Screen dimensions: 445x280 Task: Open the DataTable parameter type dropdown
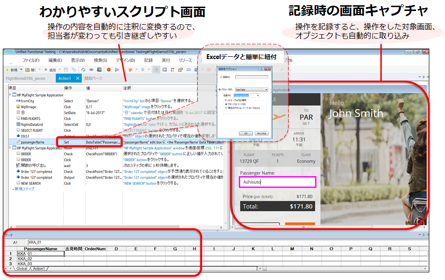coord(266,90)
